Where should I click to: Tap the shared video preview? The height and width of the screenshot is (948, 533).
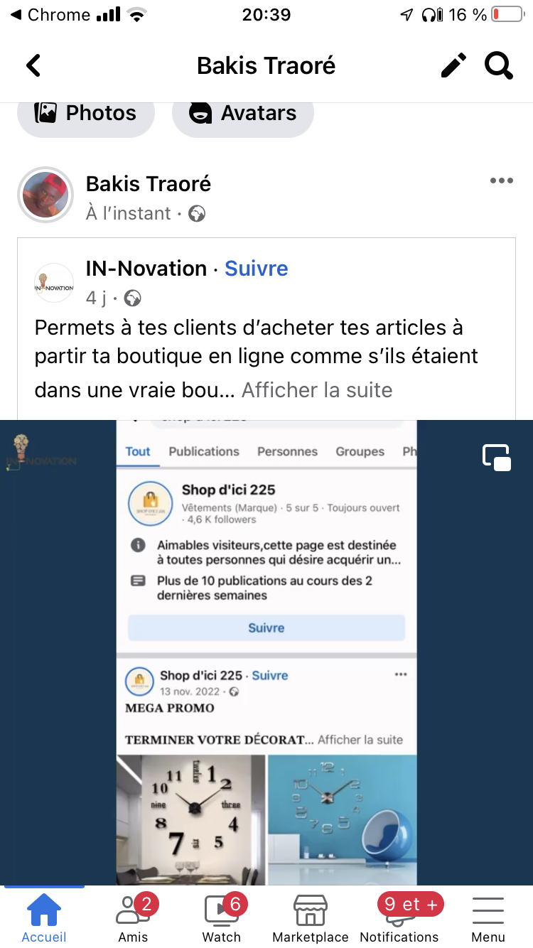(266, 652)
